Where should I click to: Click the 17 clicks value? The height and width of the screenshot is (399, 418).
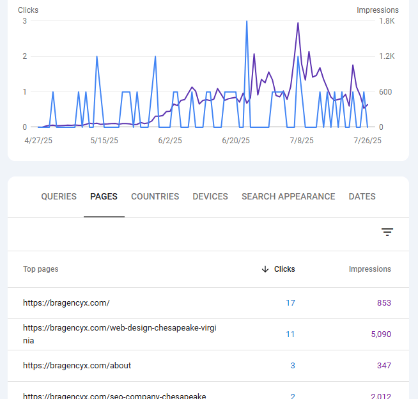tap(290, 303)
